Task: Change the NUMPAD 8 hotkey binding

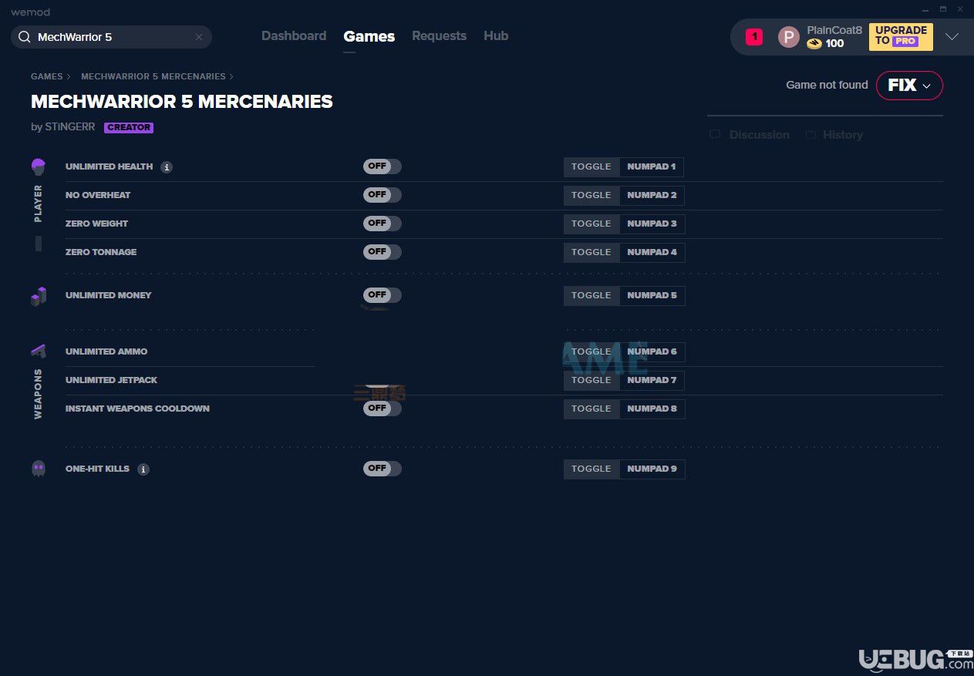Action: point(652,409)
